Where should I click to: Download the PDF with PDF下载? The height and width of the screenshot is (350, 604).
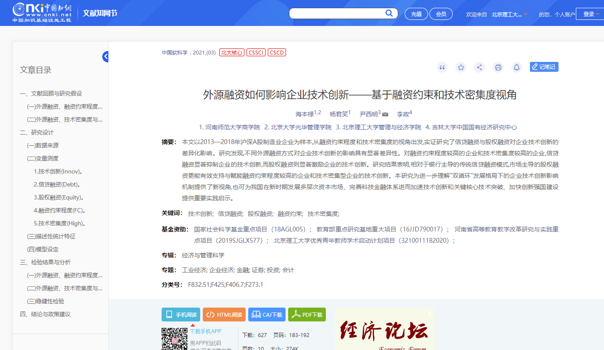pos(307,315)
